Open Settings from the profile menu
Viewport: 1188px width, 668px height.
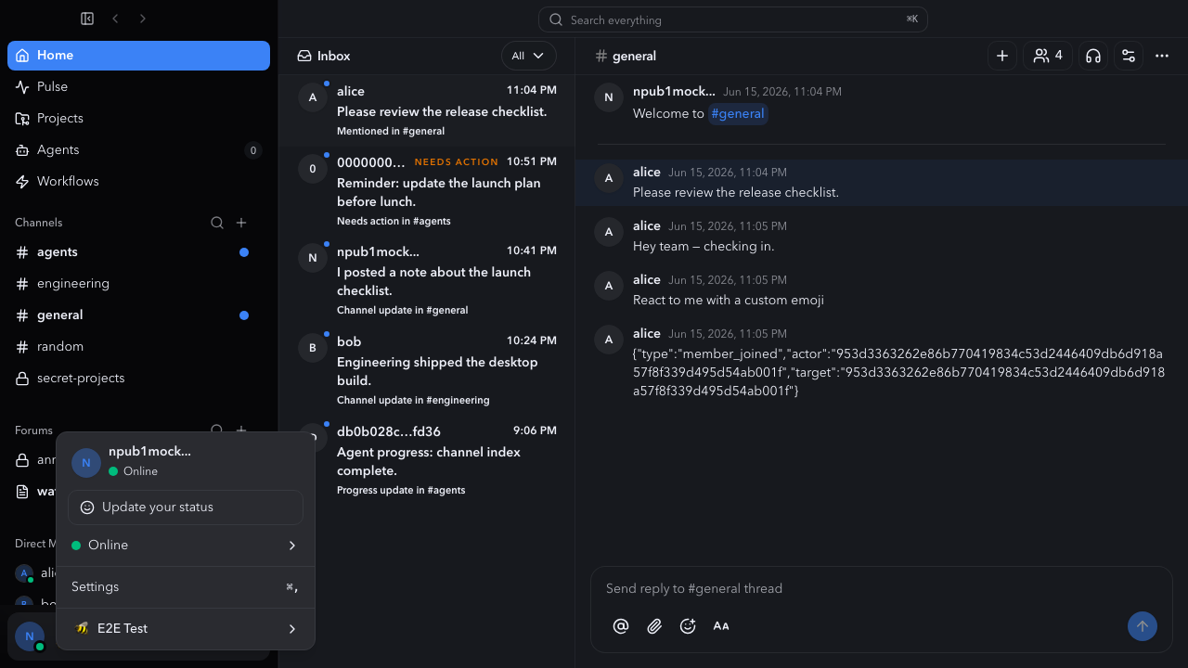click(186, 587)
